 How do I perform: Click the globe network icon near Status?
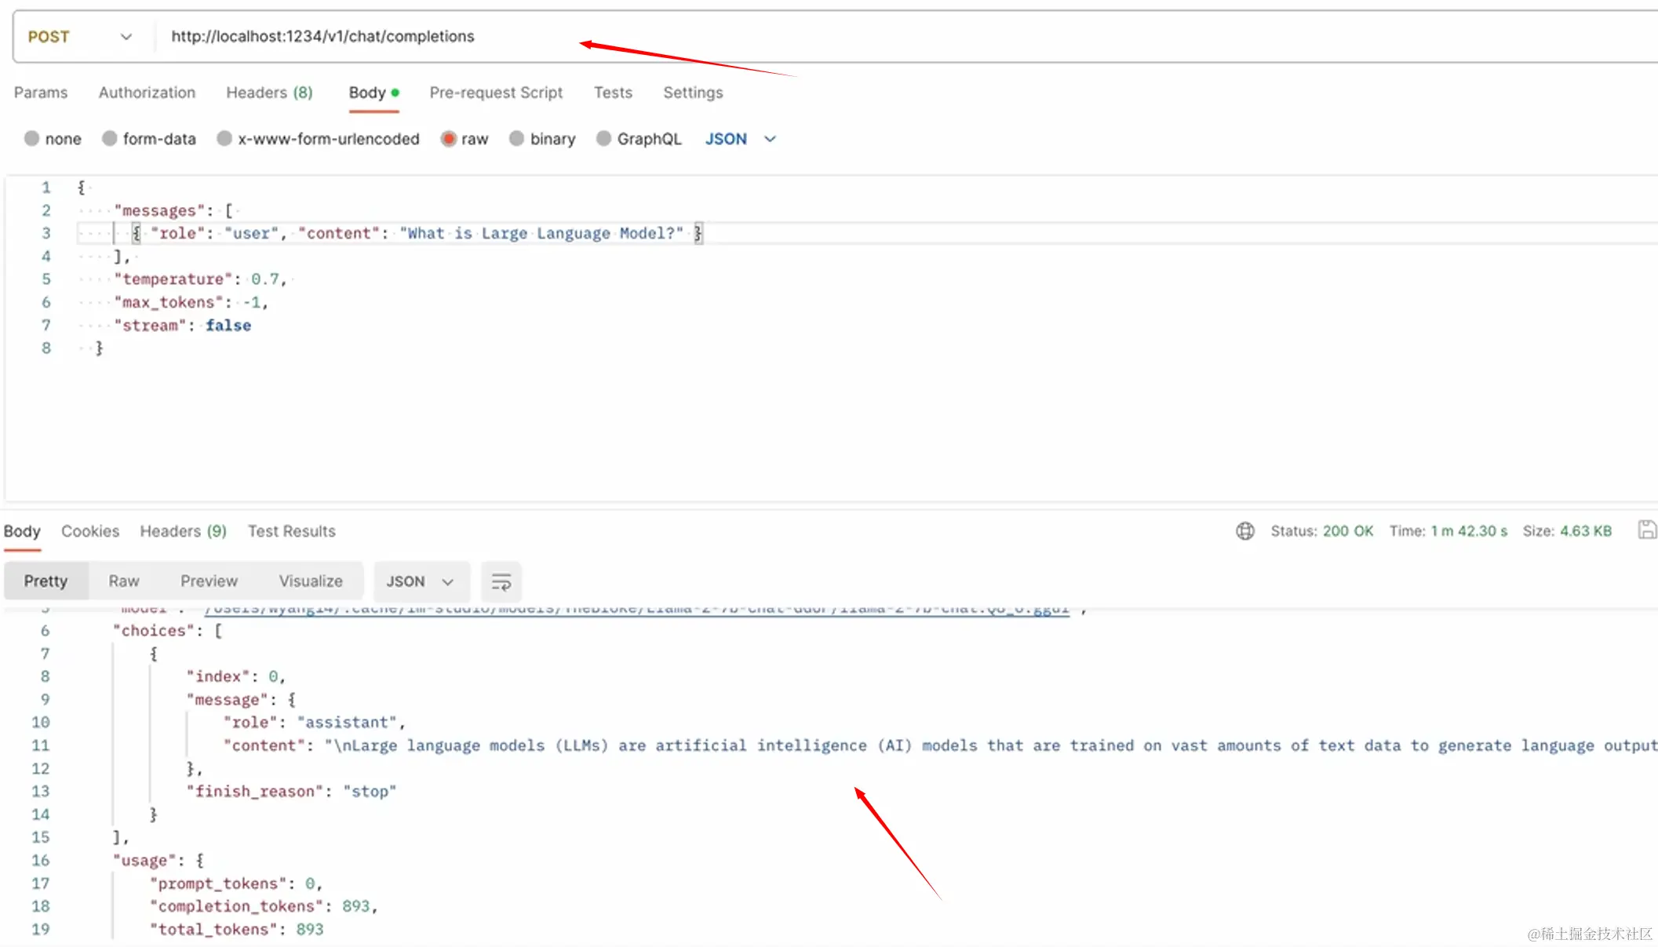pos(1244,531)
